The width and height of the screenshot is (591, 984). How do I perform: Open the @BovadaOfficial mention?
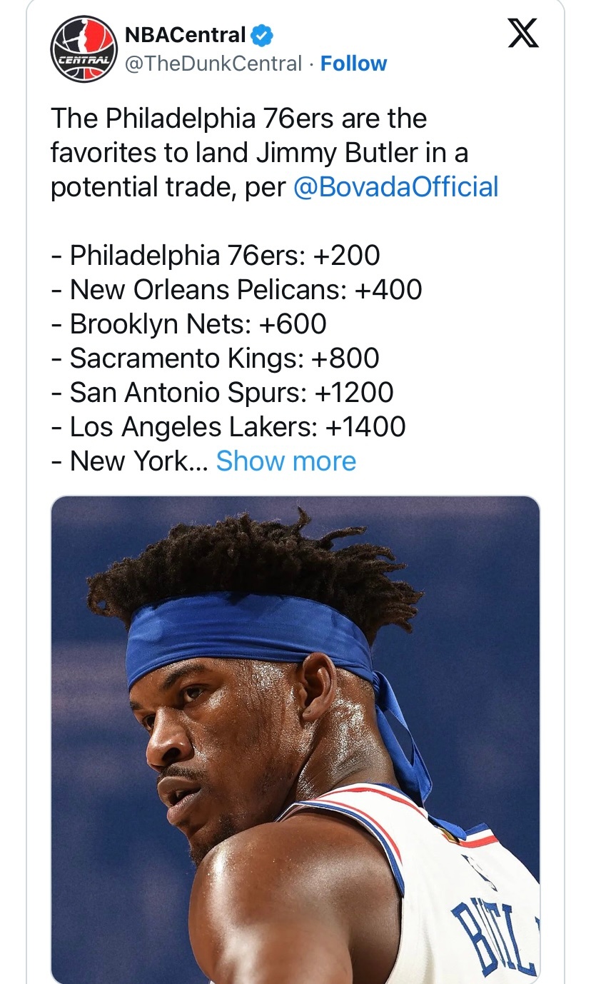point(395,187)
